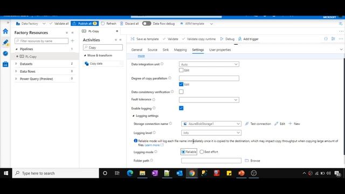
Task: Click Validate all in top toolbar
Action: (59, 24)
